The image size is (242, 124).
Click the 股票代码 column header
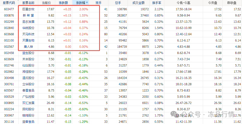pyautogui.click(x=9, y=3)
